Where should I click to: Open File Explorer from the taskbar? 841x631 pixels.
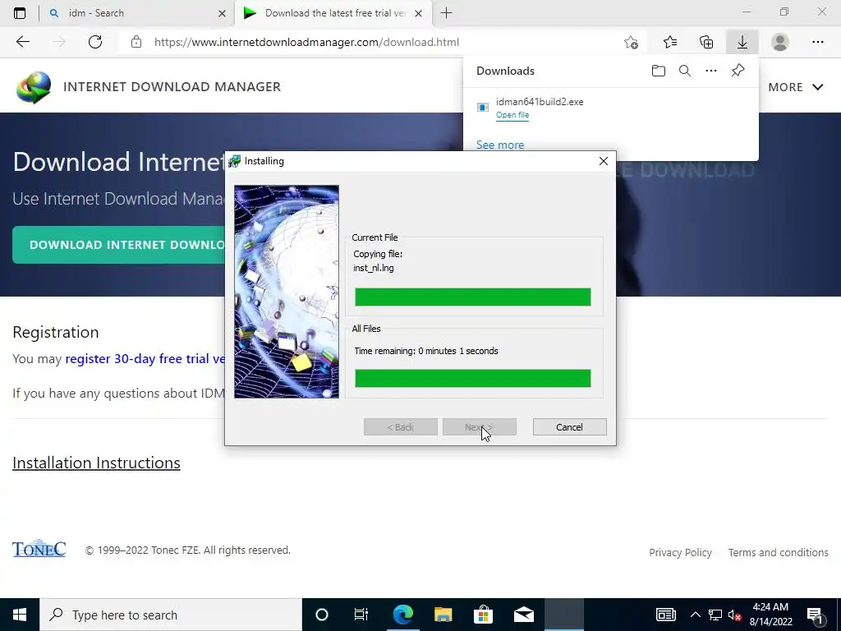point(443,615)
